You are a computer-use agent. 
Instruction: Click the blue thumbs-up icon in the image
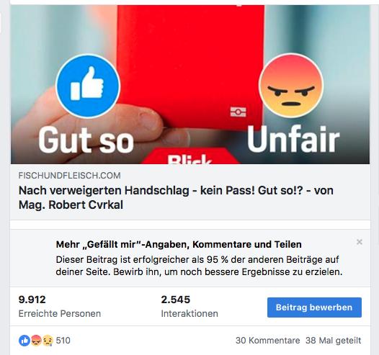pos(88,86)
